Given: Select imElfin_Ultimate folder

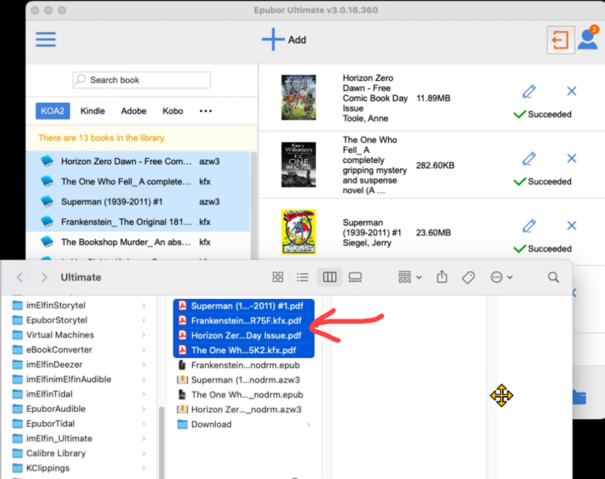Looking at the screenshot, I should (x=79, y=438).
